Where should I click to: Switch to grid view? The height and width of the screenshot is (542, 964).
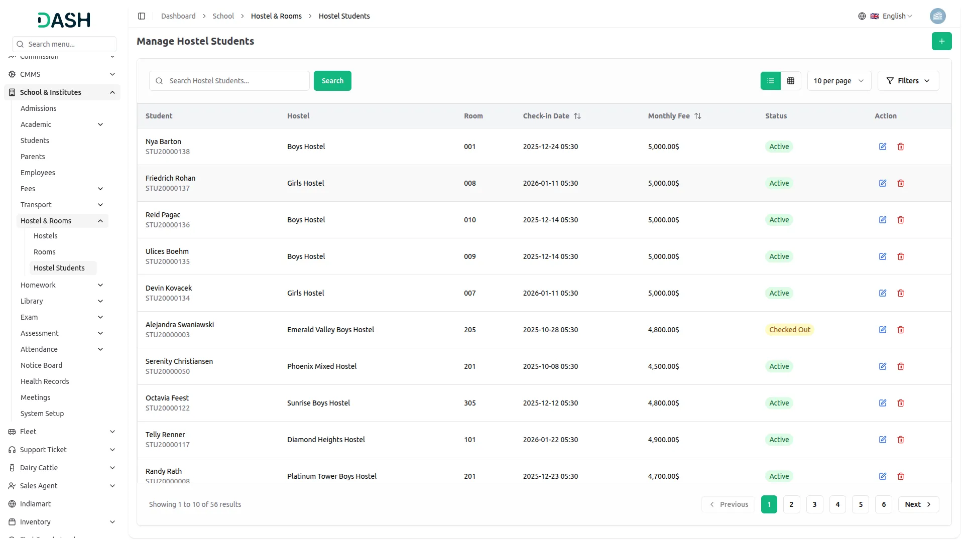point(791,81)
